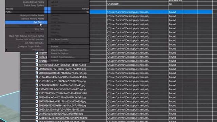Click the file icon beside the 1e6fcca entry
Viewport: 217px width, 122px height.
point(37,61)
